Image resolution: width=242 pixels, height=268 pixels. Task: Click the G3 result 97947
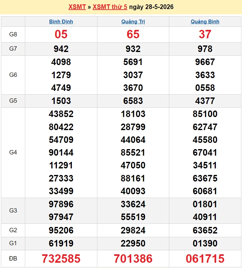61,217
